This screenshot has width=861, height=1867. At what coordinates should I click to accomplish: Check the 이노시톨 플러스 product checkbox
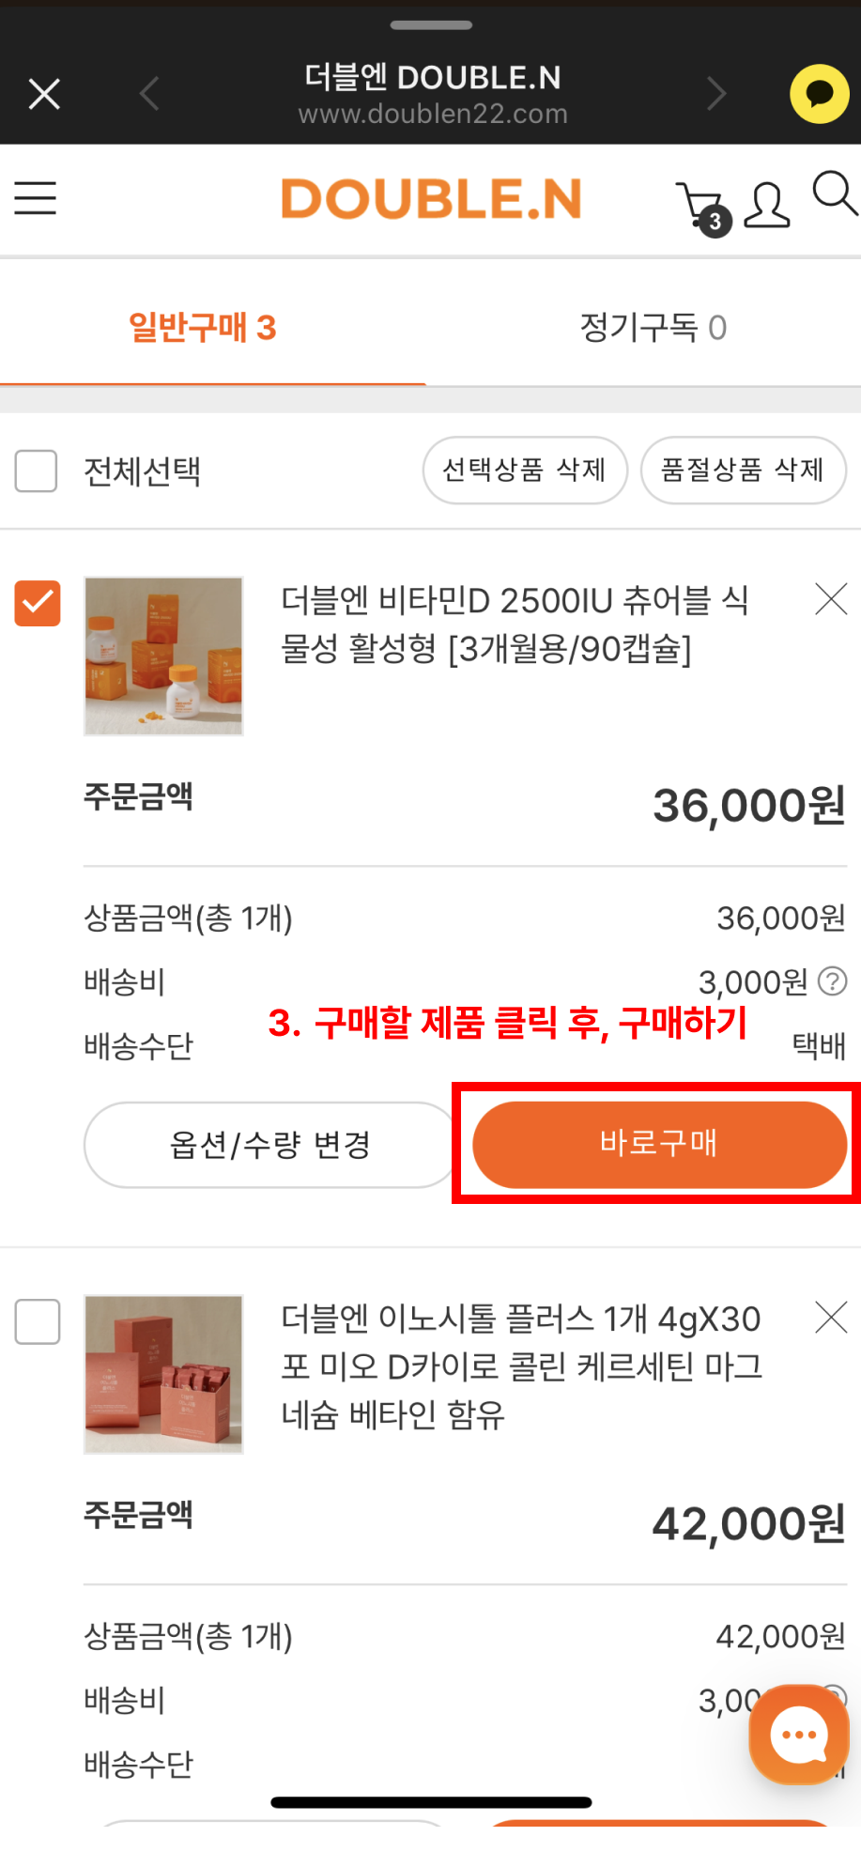click(x=38, y=1321)
